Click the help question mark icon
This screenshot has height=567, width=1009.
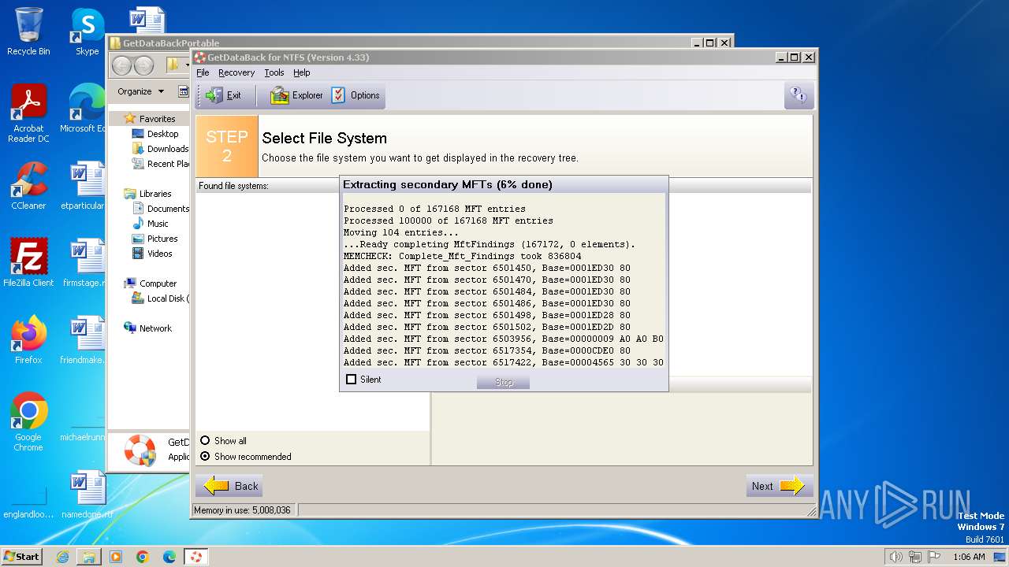tap(798, 95)
